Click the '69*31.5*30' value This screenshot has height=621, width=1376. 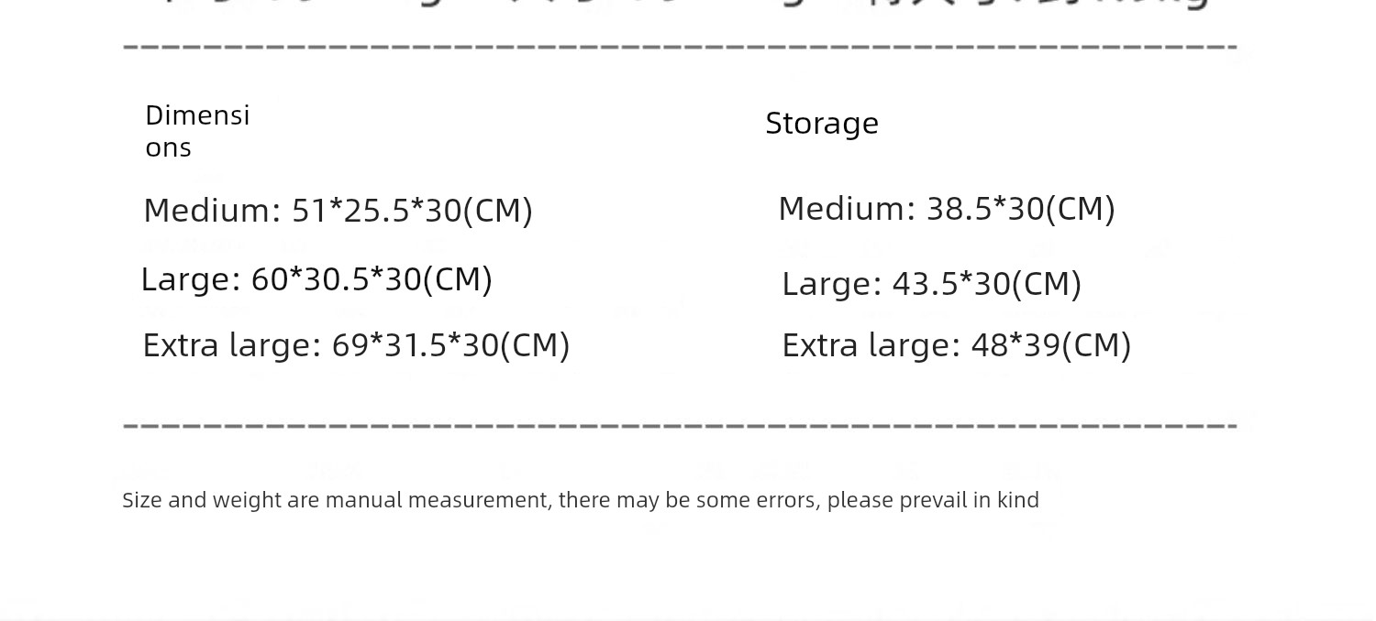(416, 345)
